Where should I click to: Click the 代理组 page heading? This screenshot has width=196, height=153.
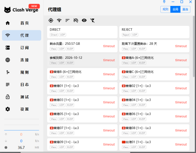pyautogui.click(x=54, y=9)
